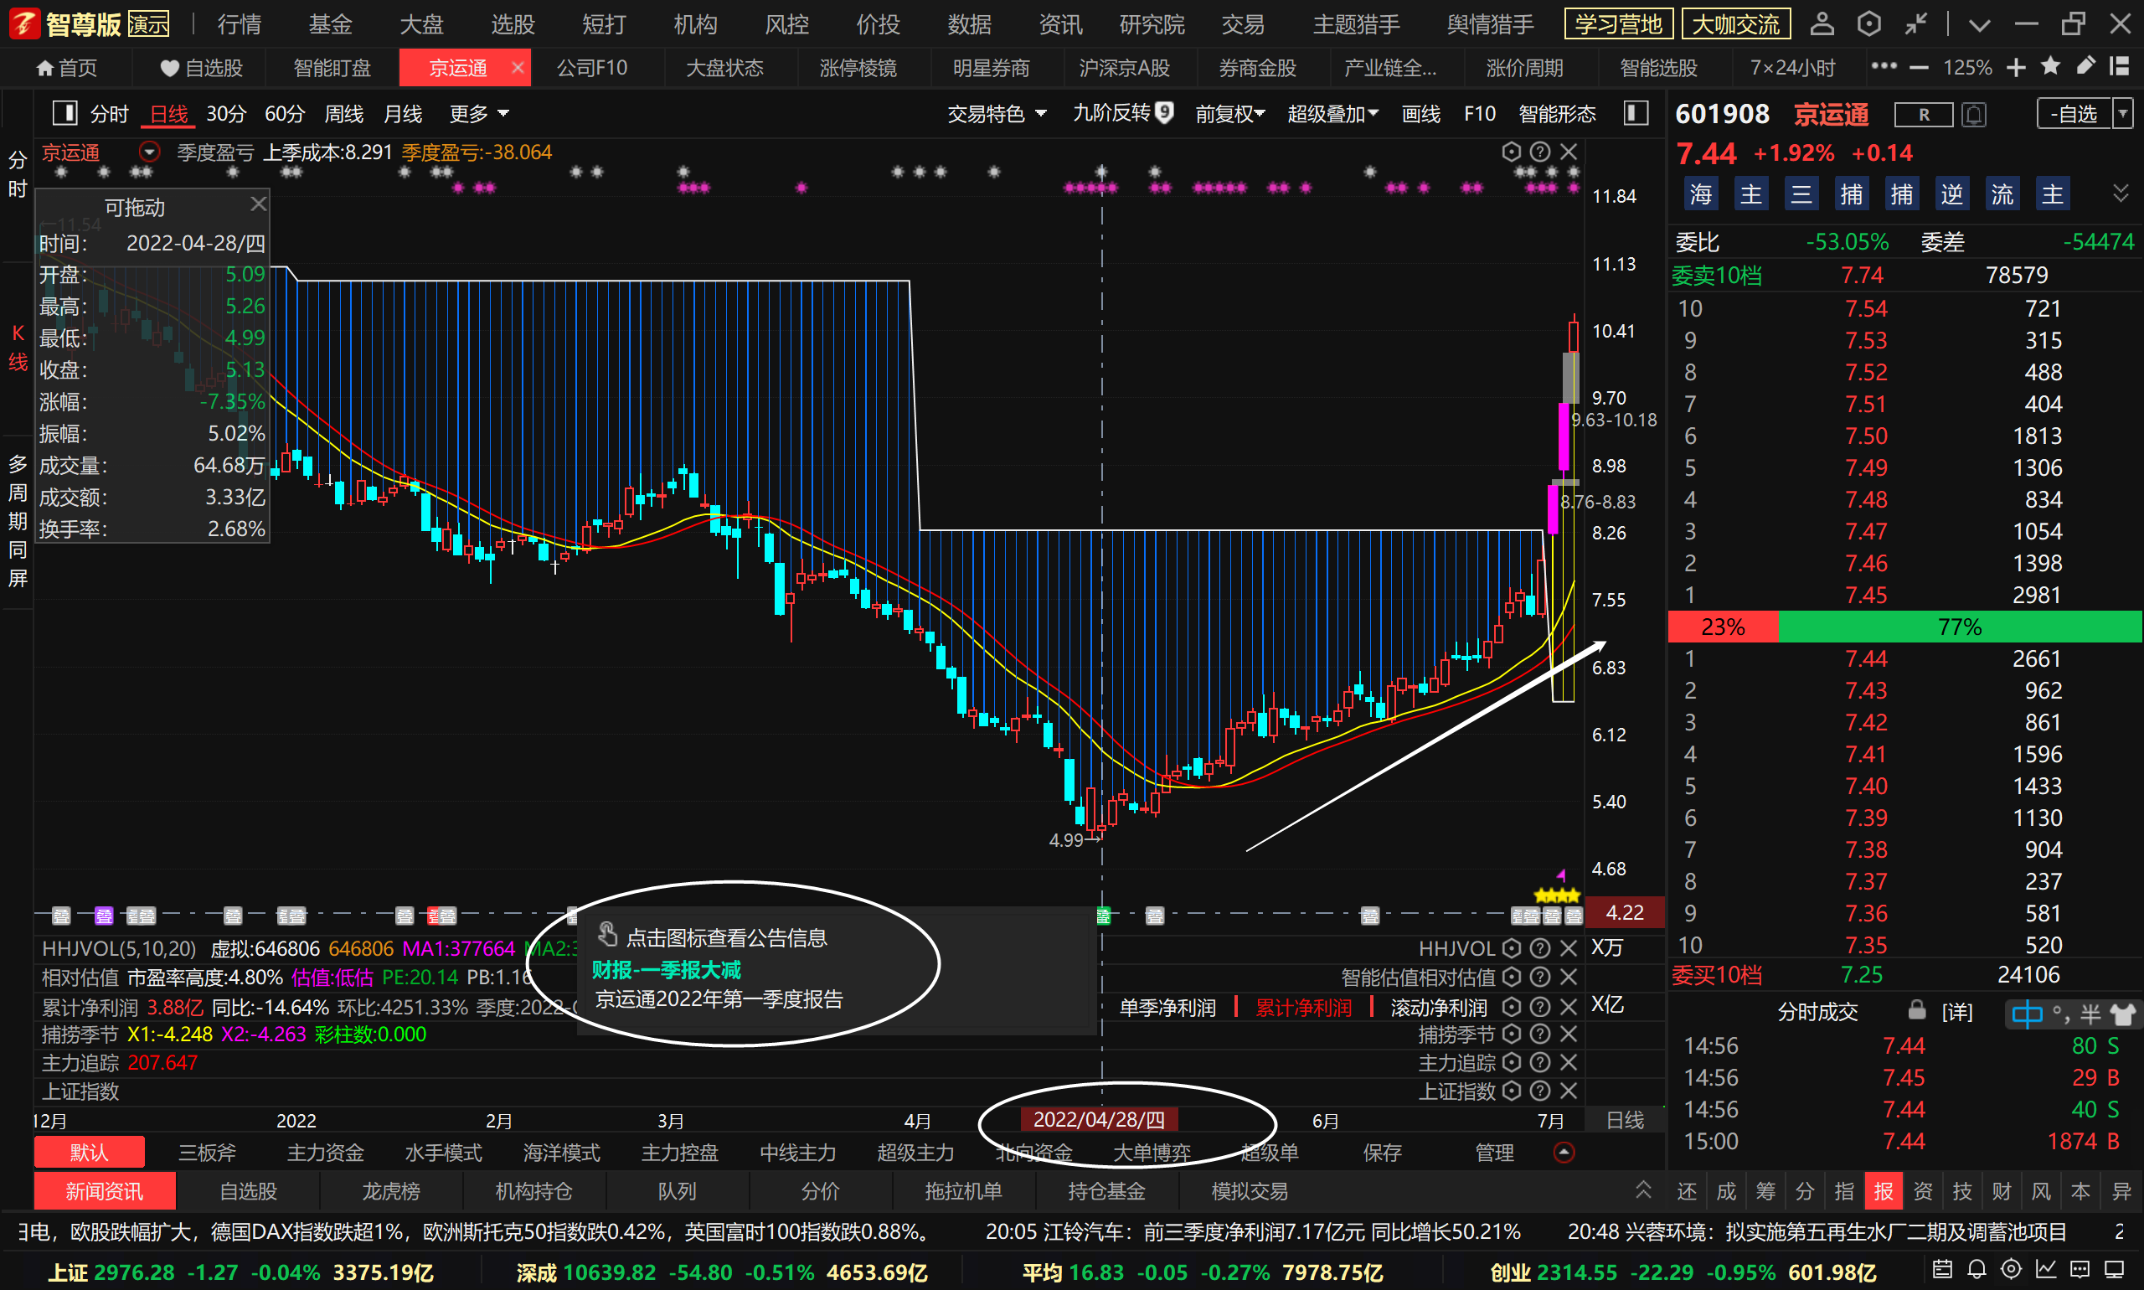Open notification bell in status bar
The image size is (2144, 1290).
(x=1976, y=1269)
